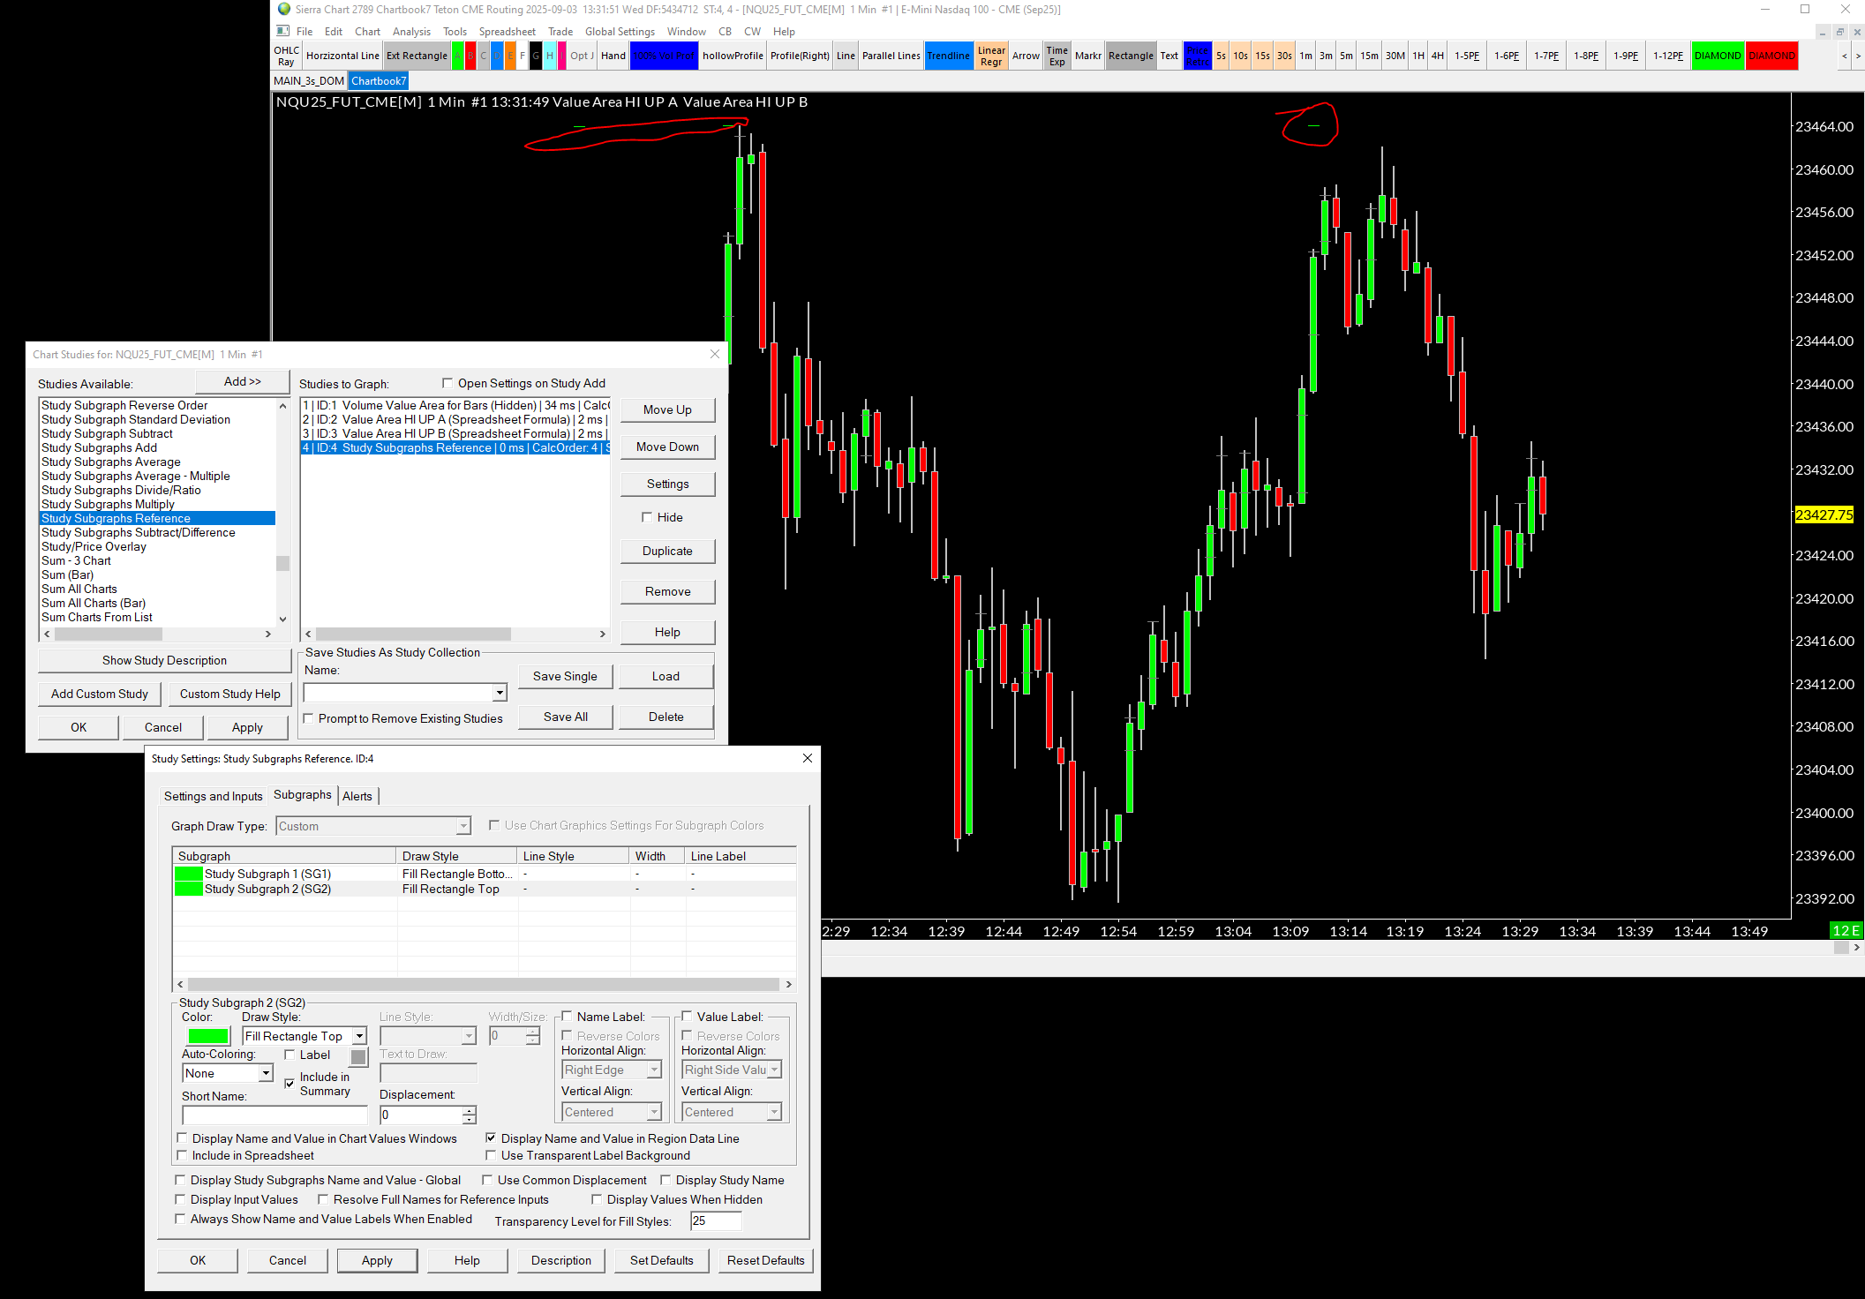This screenshot has height=1299, width=1865.
Task: Click the green DIAMOND toolbar button
Action: point(1717,56)
